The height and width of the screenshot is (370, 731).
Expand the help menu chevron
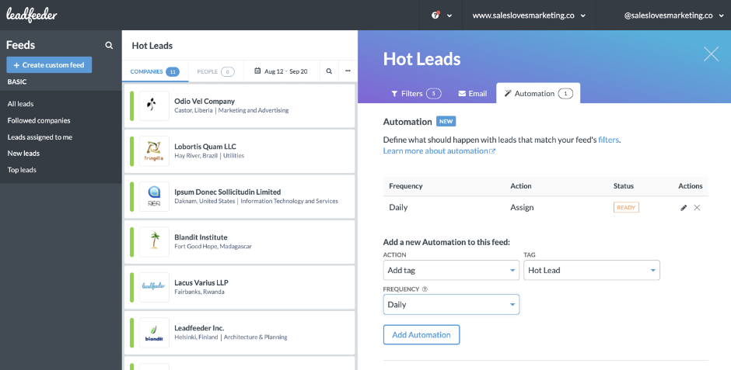click(x=449, y=16)
